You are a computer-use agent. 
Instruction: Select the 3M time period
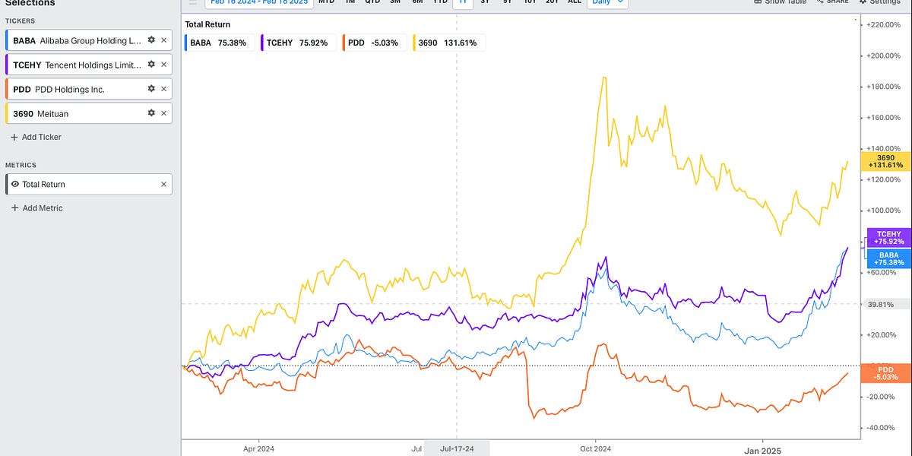tap(394, 2)
